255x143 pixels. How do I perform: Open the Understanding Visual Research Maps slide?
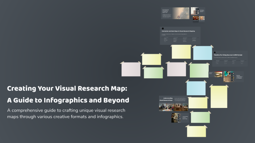(174, 103)
